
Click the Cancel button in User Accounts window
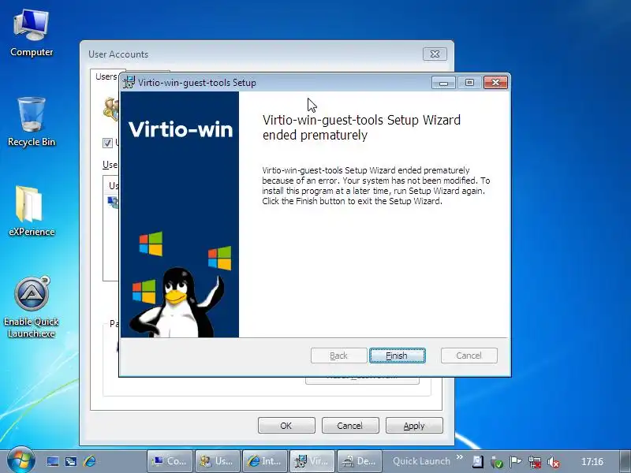pos(350,426)
